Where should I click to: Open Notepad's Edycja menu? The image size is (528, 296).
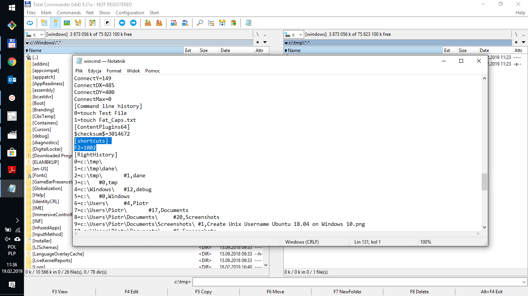(95, 71)
